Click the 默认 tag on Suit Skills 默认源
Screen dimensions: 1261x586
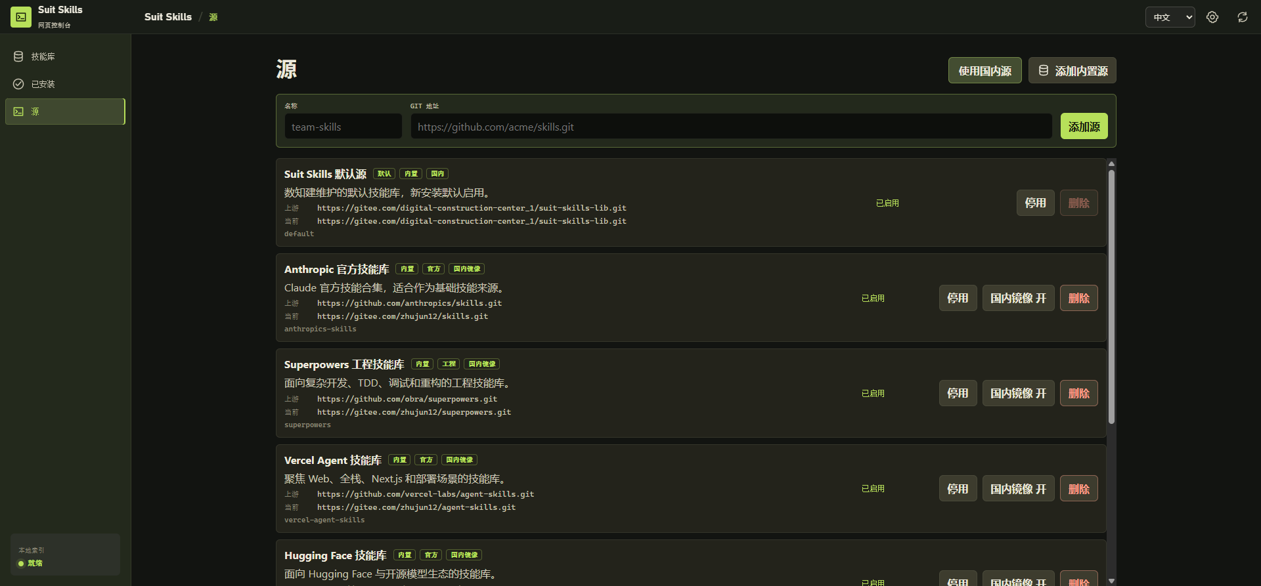(x=384, y=174)
